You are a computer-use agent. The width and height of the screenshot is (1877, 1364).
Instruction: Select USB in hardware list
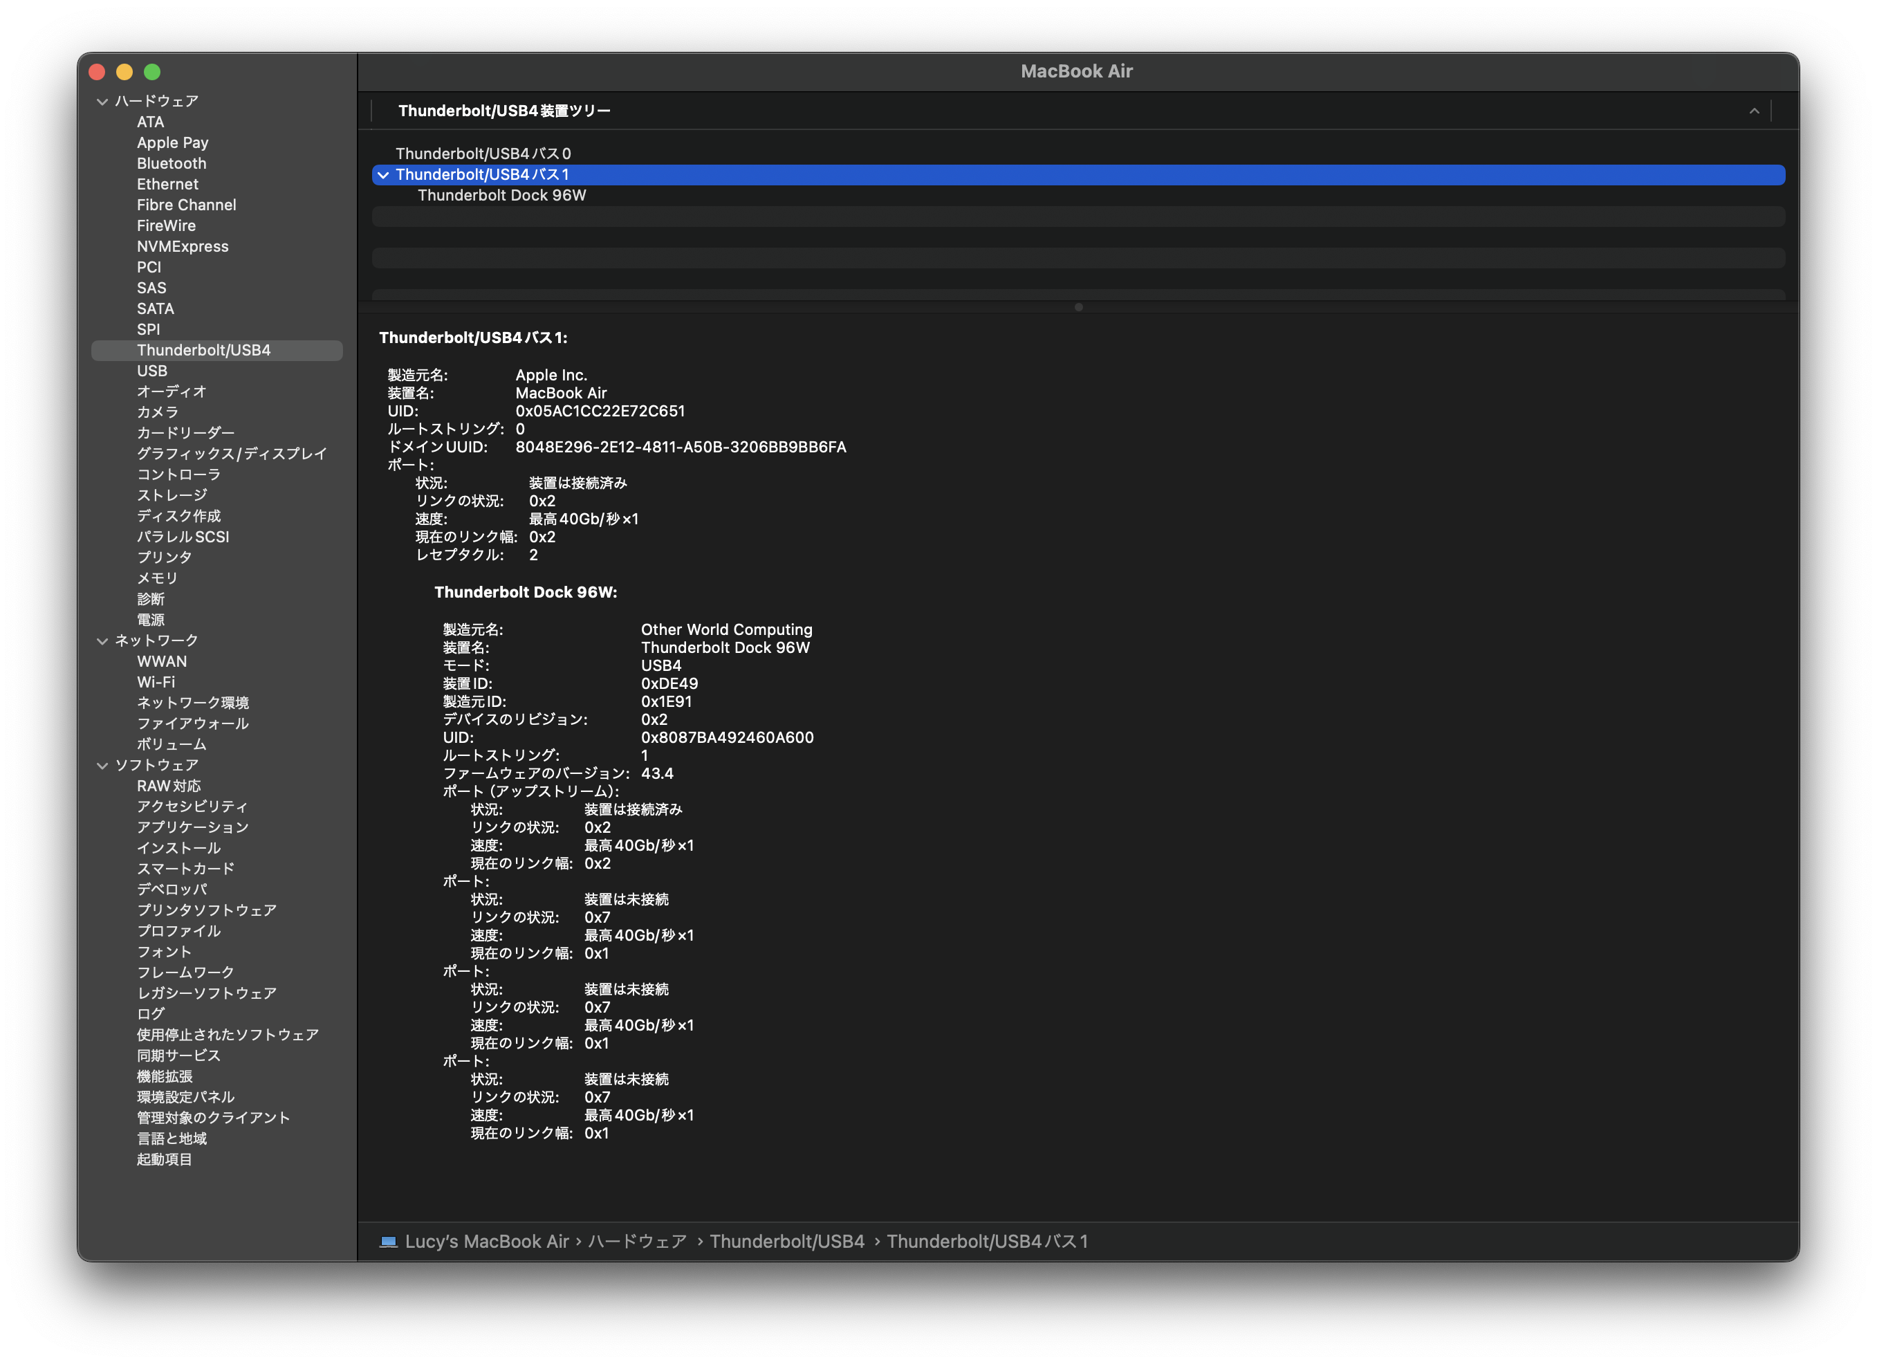click(152, 371)
